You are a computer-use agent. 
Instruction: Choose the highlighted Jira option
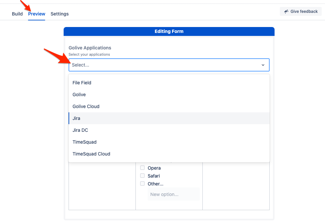point(76,118)
